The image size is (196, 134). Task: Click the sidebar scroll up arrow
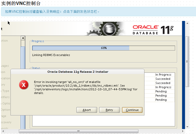[23, 38]
